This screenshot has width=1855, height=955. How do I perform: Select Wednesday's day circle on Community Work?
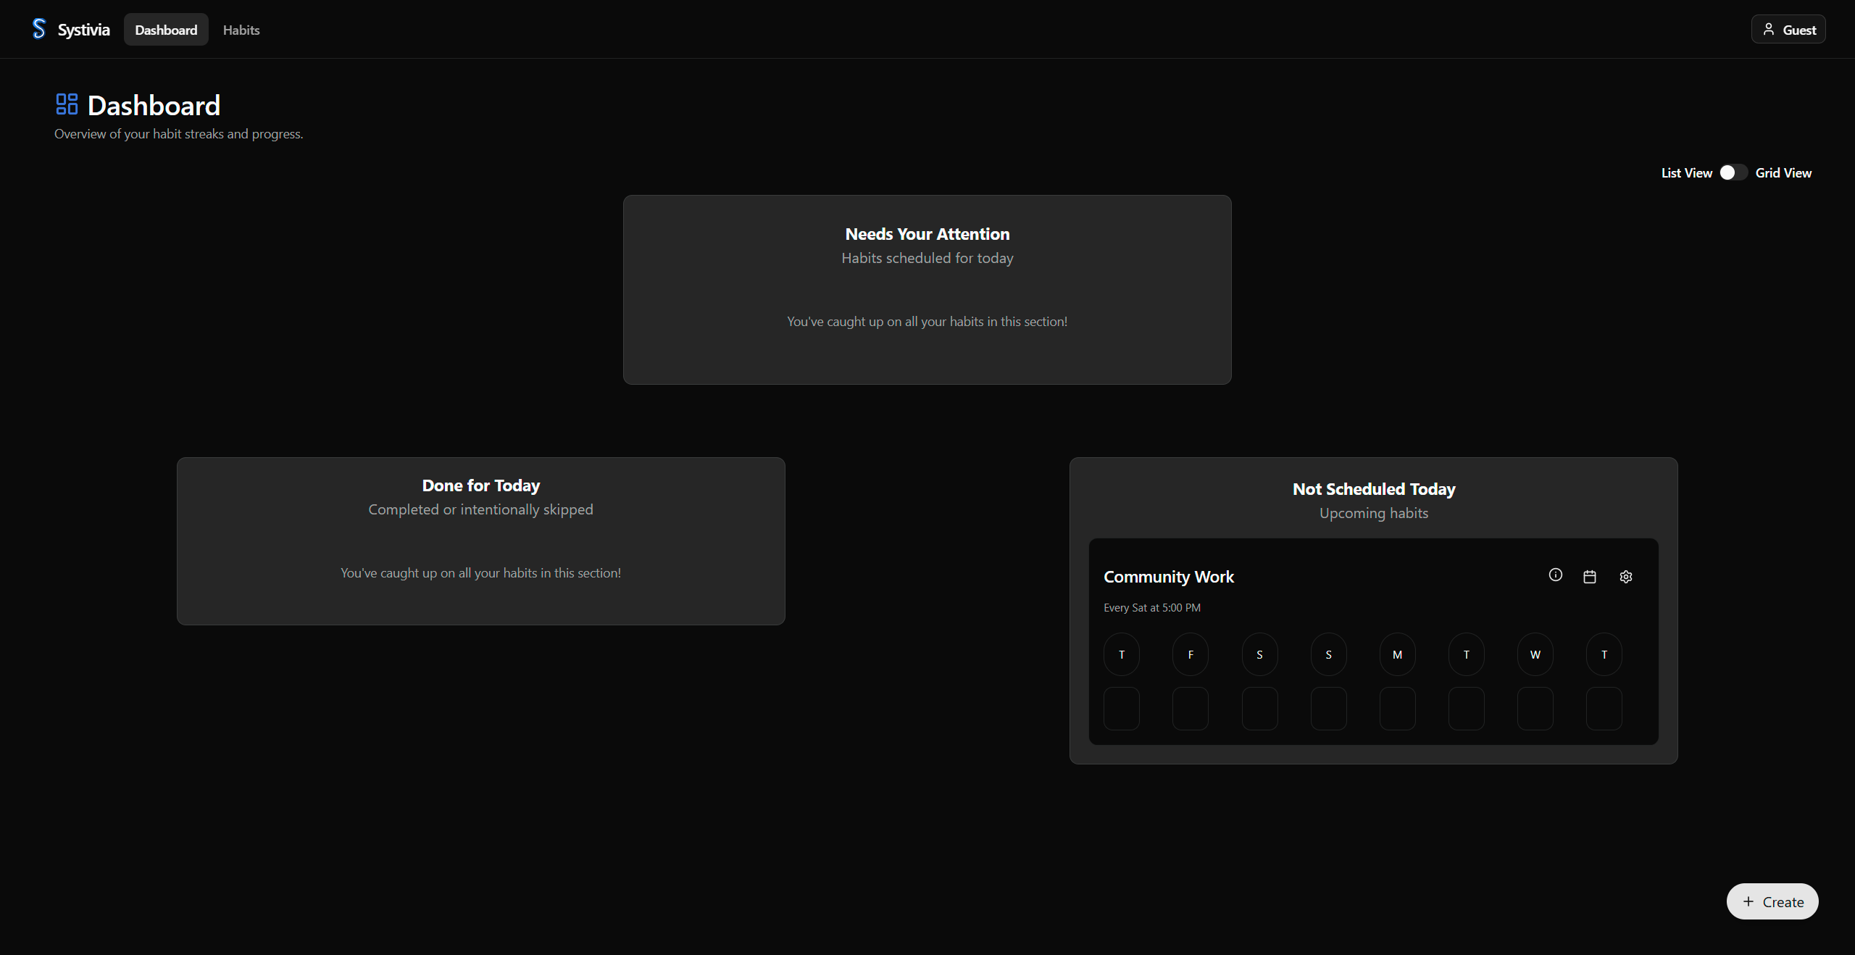tap(1535, 654)
